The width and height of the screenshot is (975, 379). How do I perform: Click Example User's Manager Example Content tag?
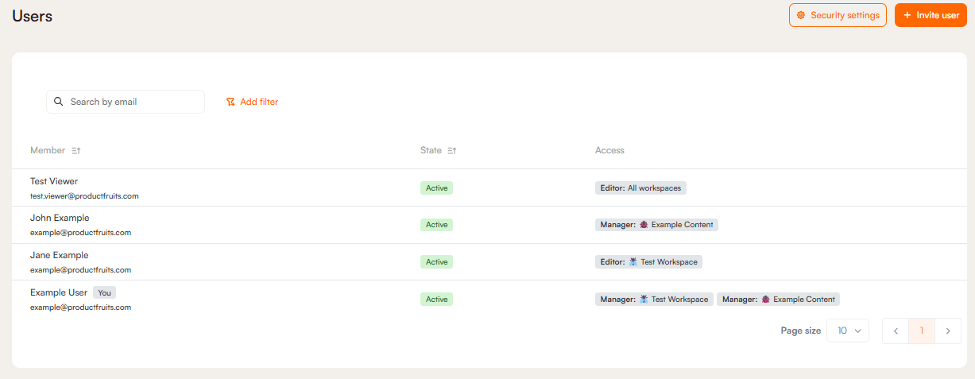pyautogui.click(x=778, y=300)
